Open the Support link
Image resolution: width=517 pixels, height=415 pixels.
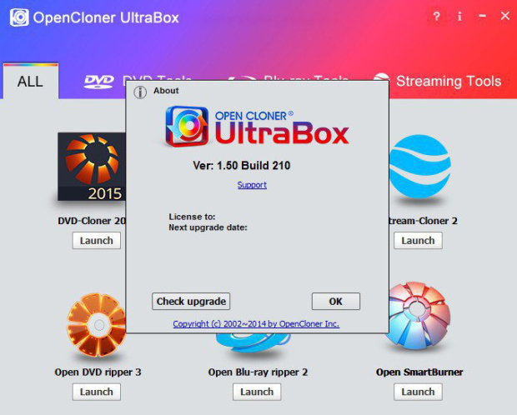tap(252, 185)
